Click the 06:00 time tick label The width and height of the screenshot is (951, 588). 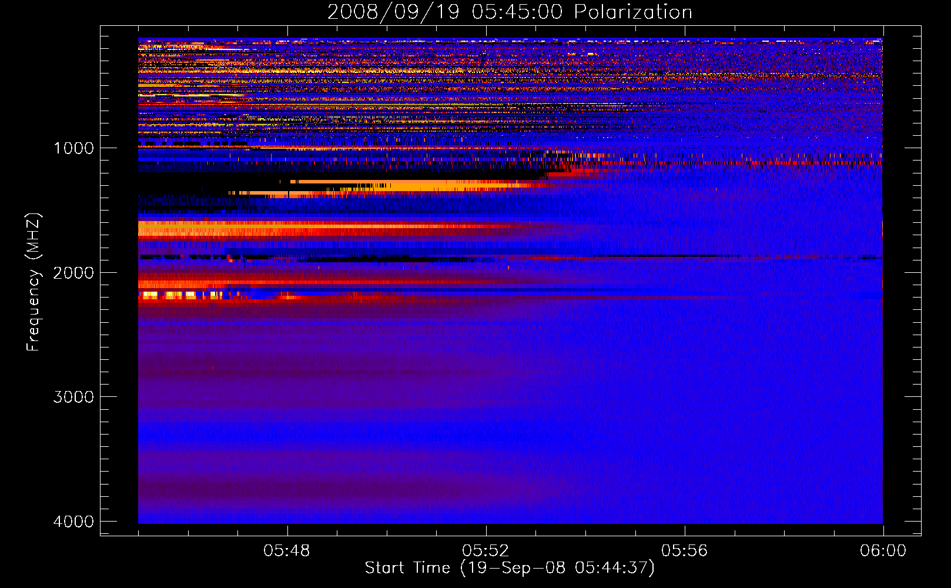pyautogui.click(x=883, y=551)
